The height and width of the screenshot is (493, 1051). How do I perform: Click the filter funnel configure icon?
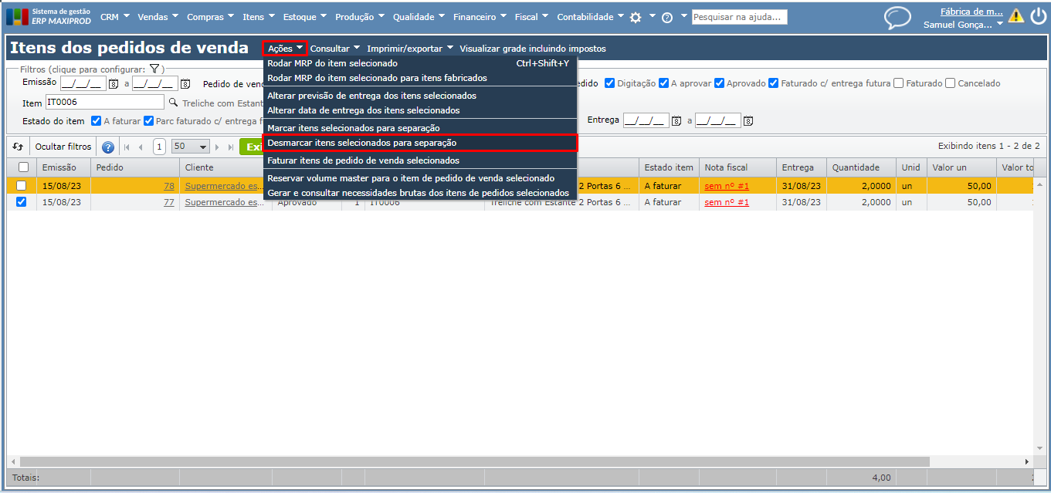pyautogui.click(x=154, y=69)
